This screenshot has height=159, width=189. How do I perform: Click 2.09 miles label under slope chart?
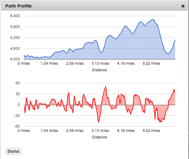75,131
